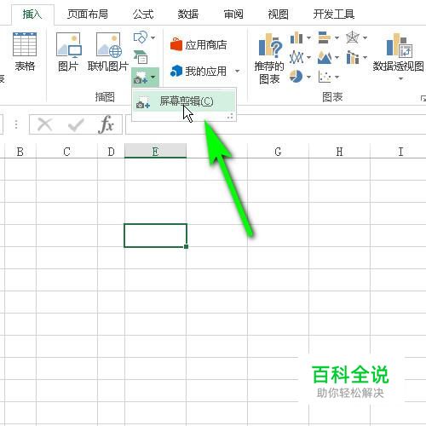
Task: Click the scatter chart icon
Action: click(x=325, y=77)
